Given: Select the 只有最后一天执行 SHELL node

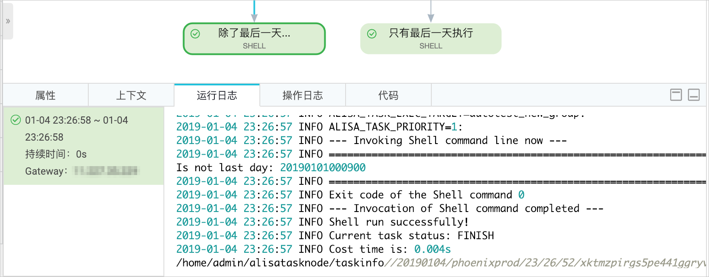Looking at the screenshot, I should [431, 39].
